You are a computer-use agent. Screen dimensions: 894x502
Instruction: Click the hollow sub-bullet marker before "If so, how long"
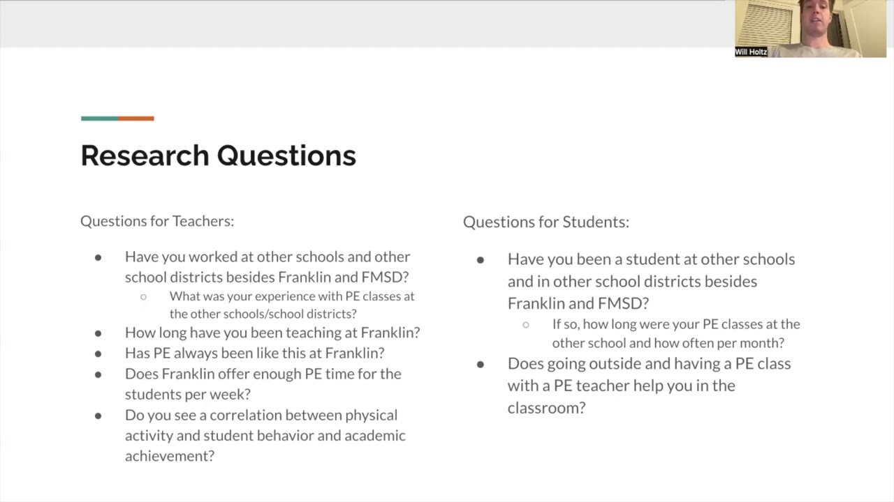point(526,324)
